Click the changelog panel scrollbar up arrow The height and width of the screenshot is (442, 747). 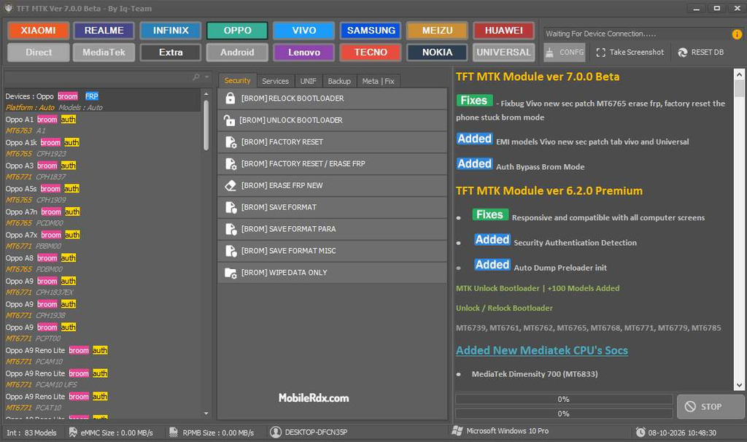739,74
